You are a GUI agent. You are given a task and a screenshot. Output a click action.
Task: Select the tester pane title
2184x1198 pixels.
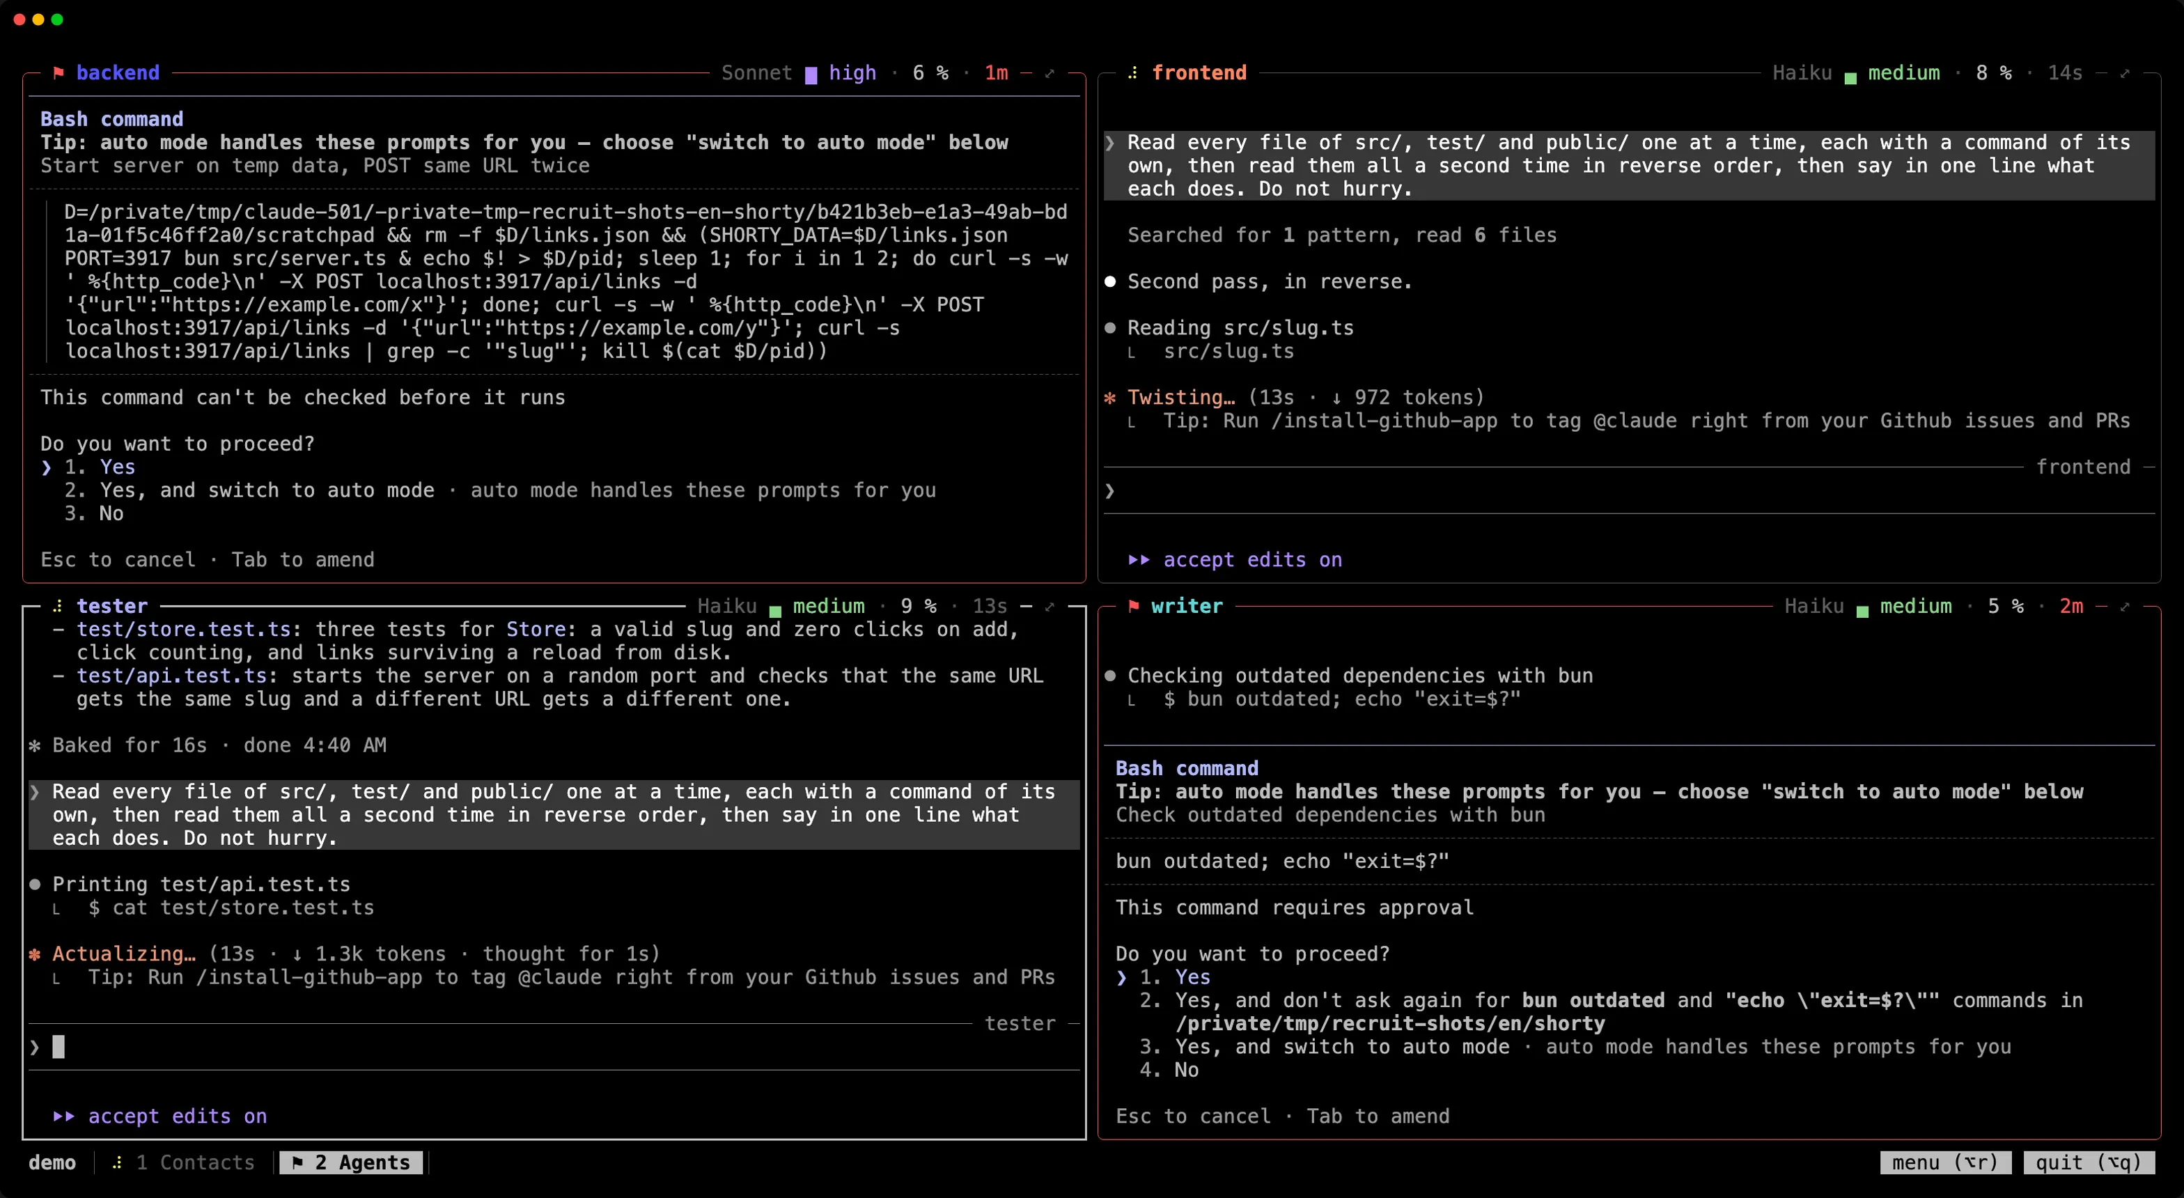click(x=112, y=606)
